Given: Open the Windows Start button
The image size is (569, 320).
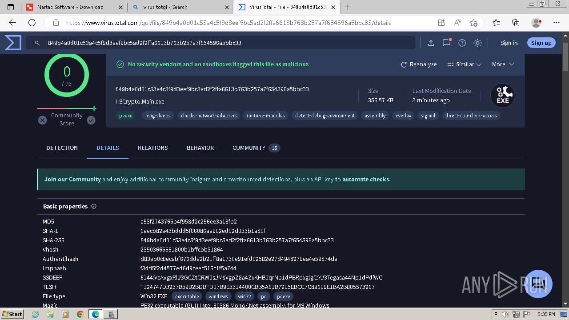Looking at the screenshot, I should point(12,314).
